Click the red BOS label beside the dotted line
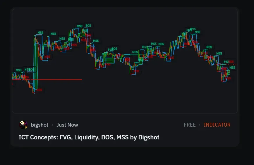Image resolution: width=254 pixels, height=165 pixels. tap(231, 62)
